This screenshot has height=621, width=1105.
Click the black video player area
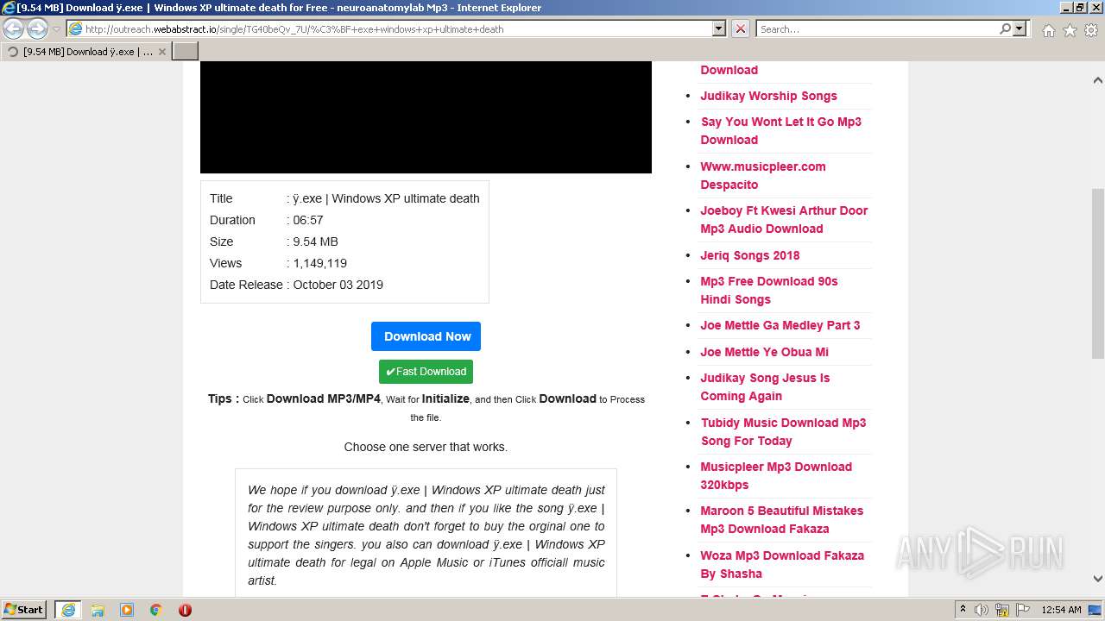(x=426, y=117)
